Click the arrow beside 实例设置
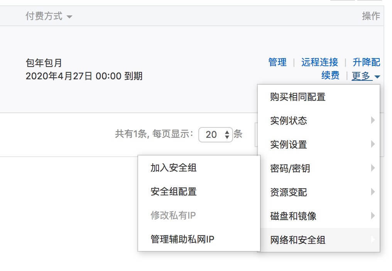This screenshot has width=392, height=271. click(x=373, y=144)
